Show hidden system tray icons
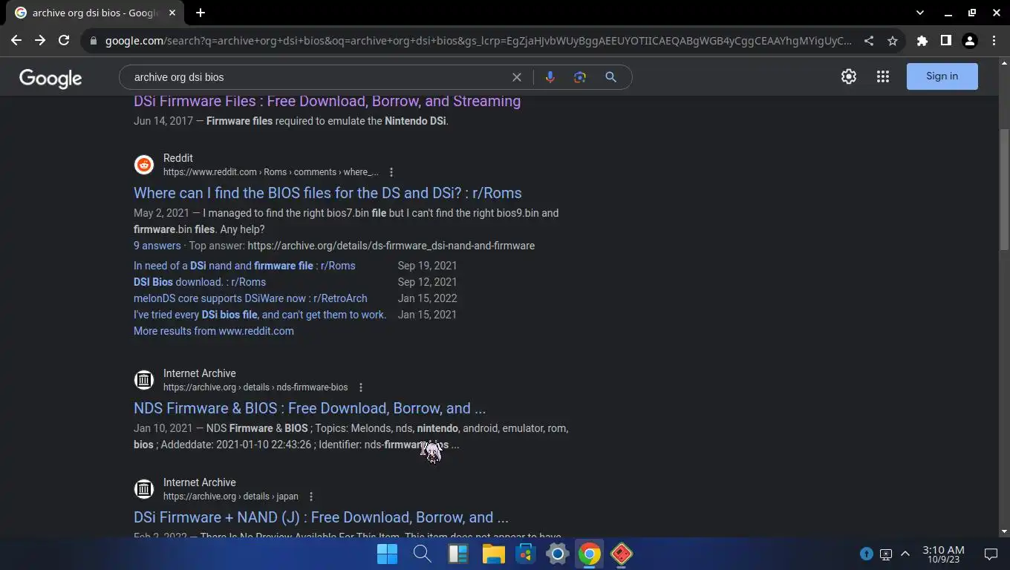 (x=905, y=554)
